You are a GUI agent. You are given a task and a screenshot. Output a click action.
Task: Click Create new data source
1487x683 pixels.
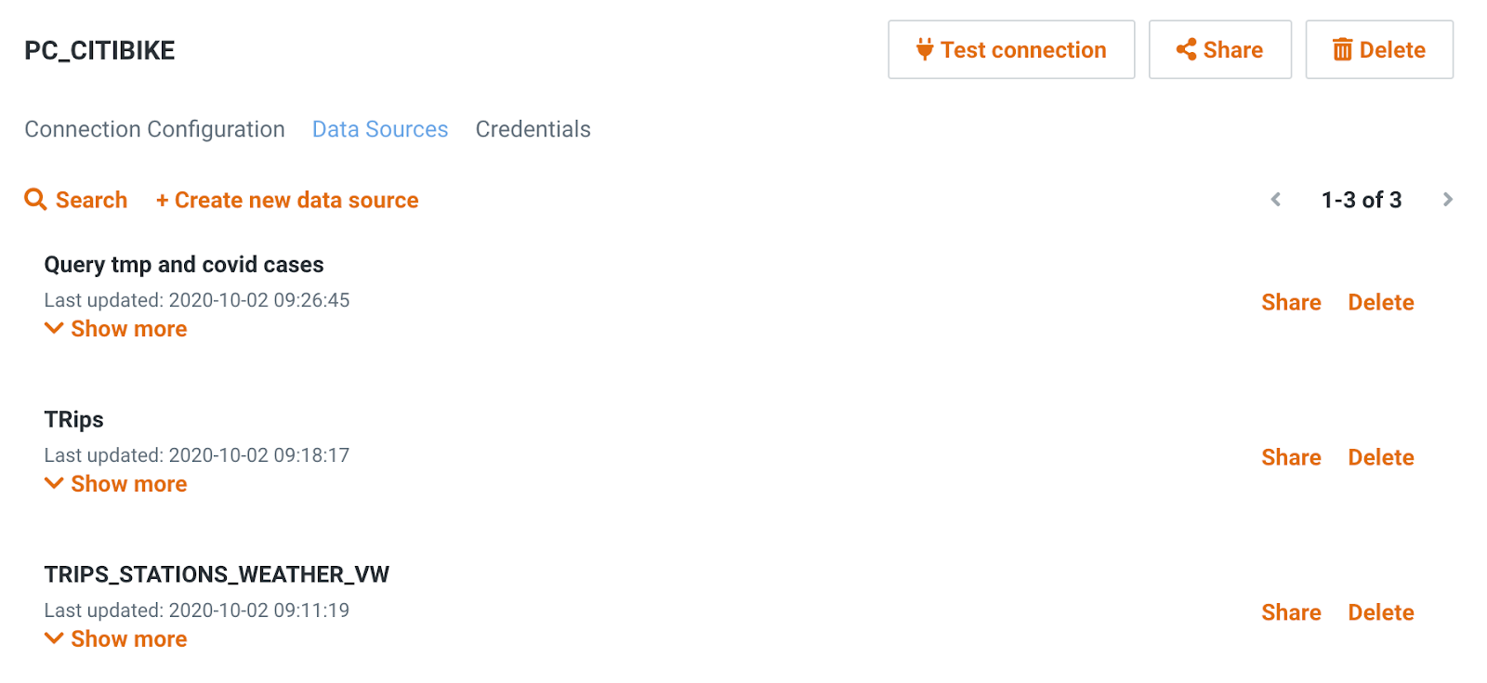pos(287,200)
